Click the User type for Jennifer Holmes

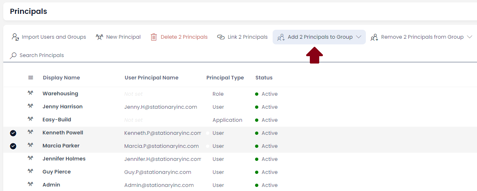(x=218, y=159)
